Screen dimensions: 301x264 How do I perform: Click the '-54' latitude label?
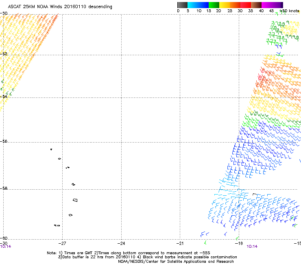4,96
